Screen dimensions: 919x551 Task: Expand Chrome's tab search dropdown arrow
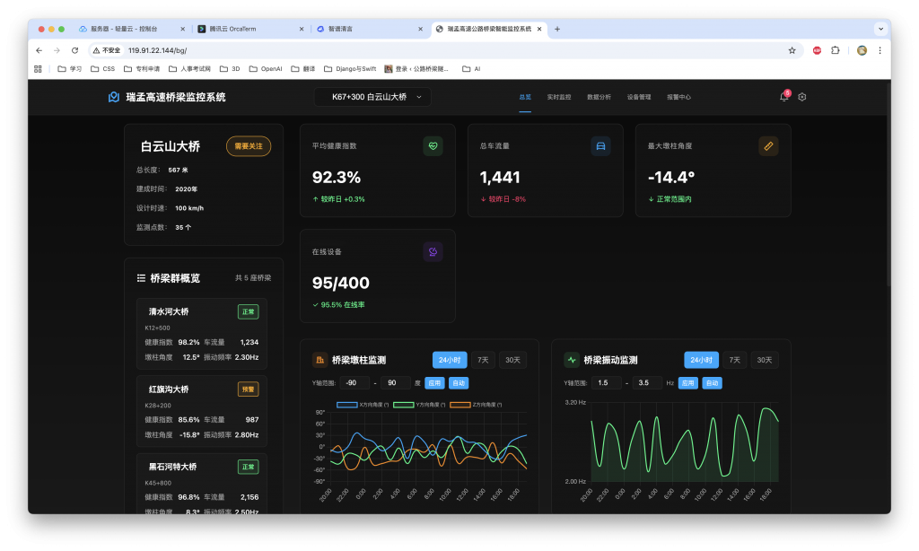tap(880, 29)
